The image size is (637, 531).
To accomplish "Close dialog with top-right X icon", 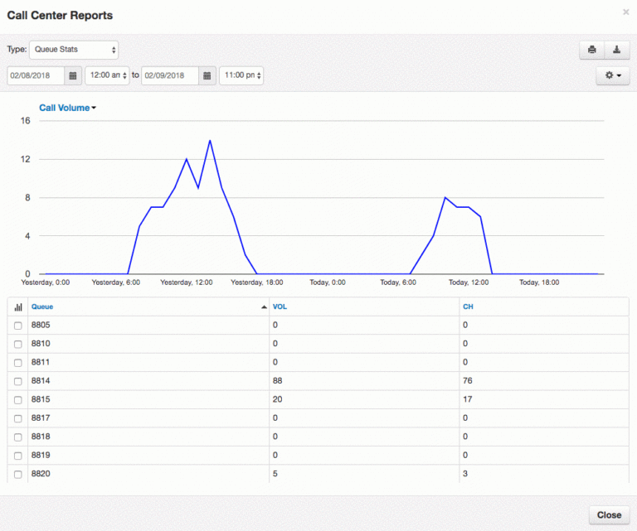I will (625, 12).
